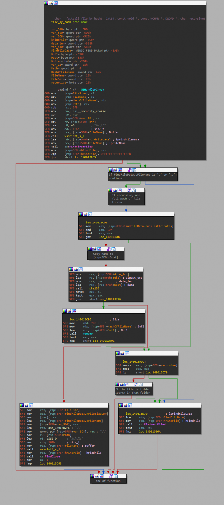
Task: Ungroup the "end of function" node
Action: click(x=112, y=476)
